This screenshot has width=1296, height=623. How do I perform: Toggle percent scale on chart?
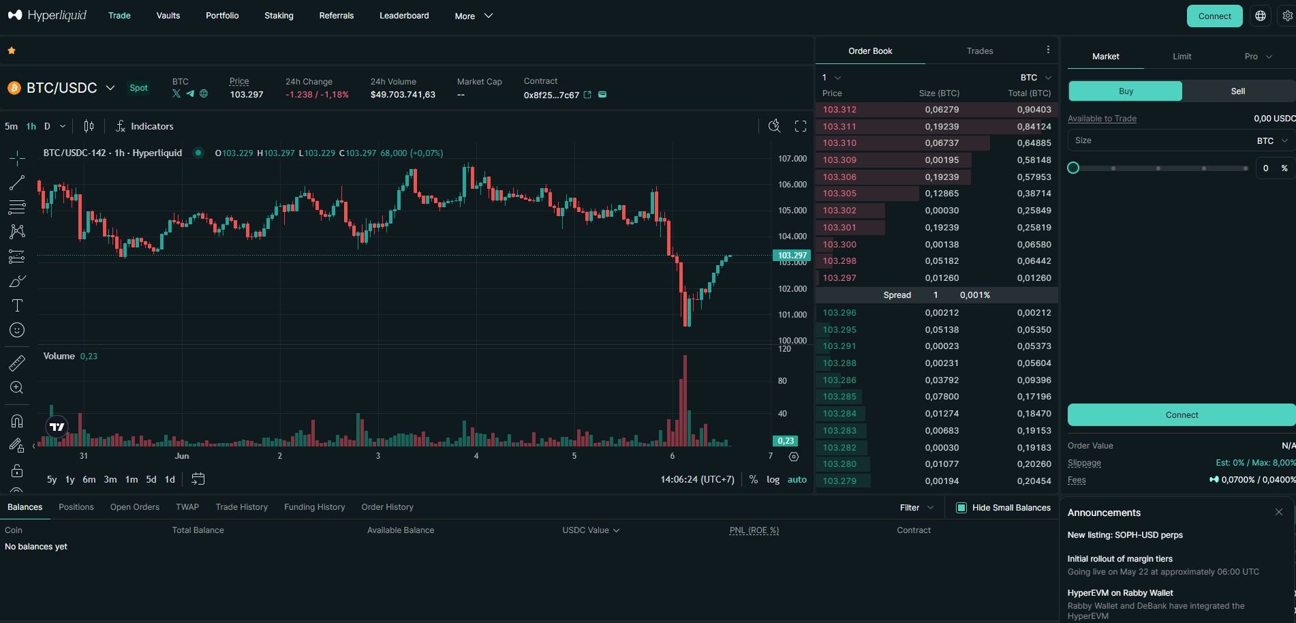click(753, 479)
